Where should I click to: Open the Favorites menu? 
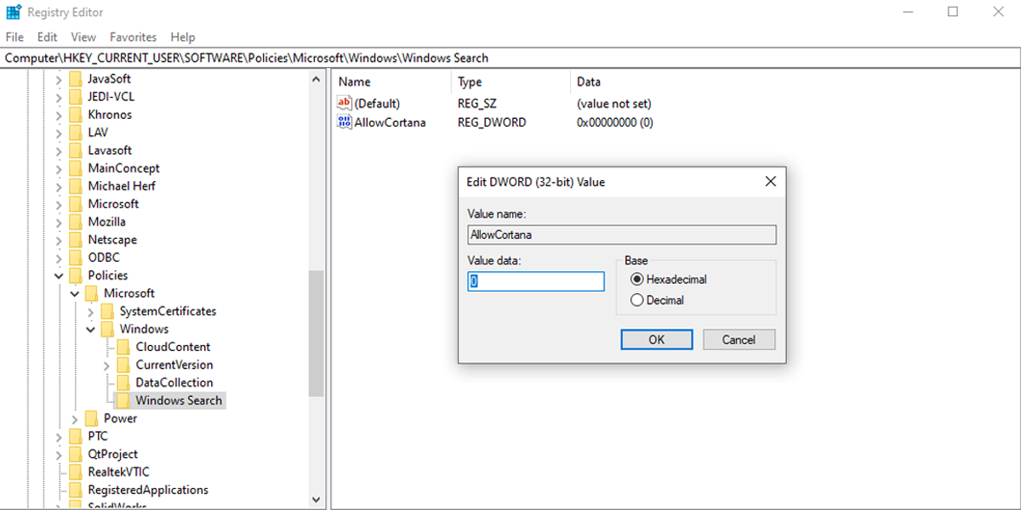(x=133, y=37)
